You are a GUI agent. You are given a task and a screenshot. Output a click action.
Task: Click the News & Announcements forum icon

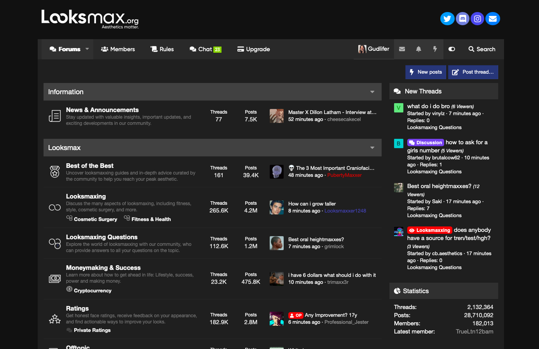tap(55, 116)
